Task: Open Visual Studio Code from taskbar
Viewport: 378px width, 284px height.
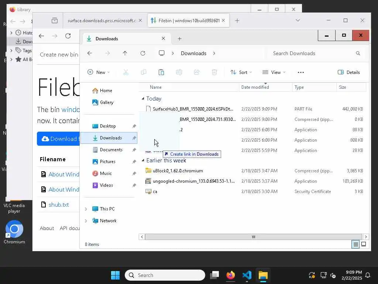Action: tap(247, 275)
